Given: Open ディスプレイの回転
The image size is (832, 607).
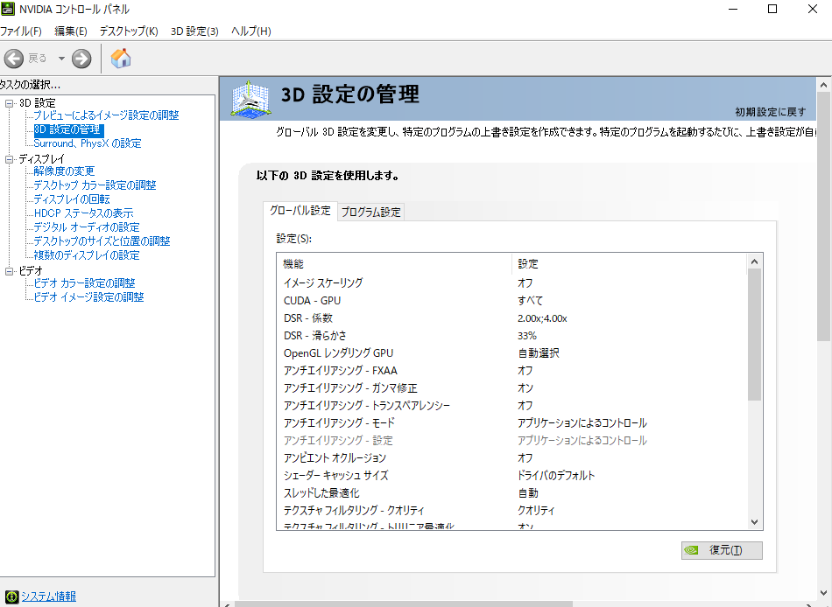Looking at the screenshot, I should click(72, 199).
